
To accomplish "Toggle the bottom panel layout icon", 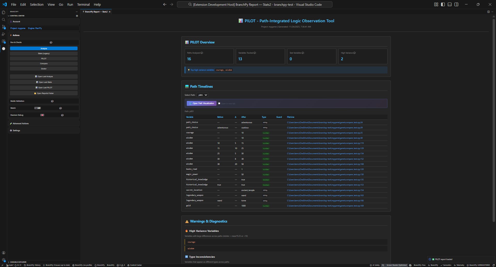I will pos(450,4).
